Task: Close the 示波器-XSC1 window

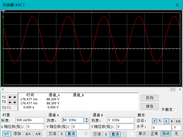Action: point(177,5)
